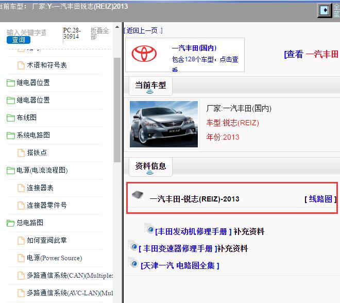Click 包含128个车型，点击查看 link
The height and width of the screenshot is (303, 340).
(205, 63)
